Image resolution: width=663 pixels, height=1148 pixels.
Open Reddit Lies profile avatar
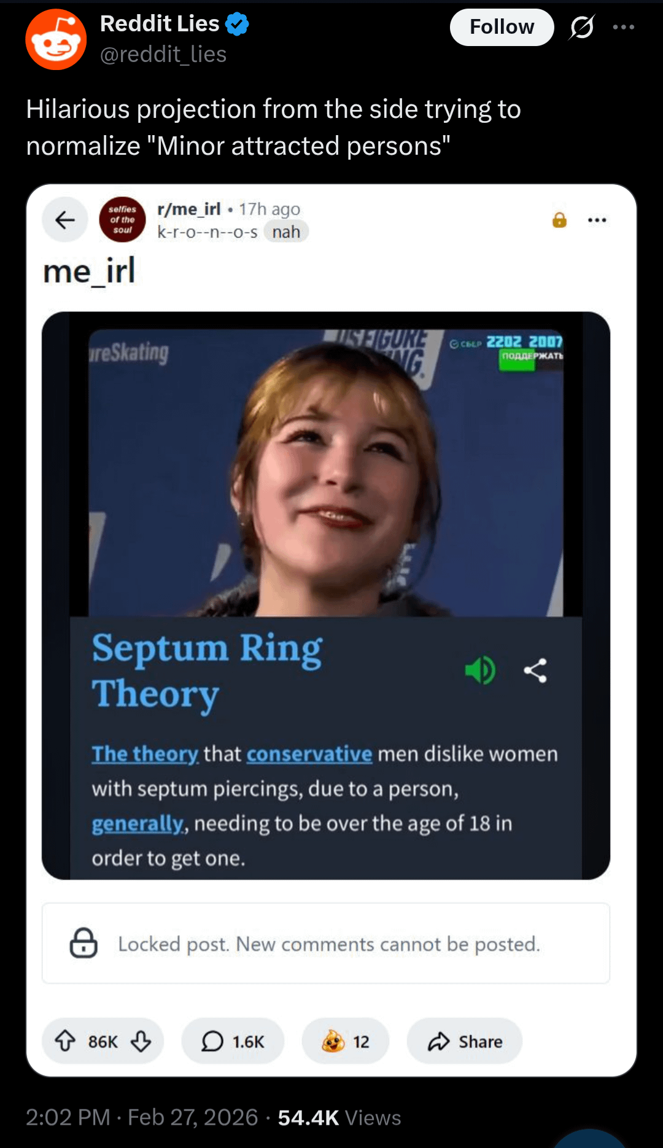(56, 39)
